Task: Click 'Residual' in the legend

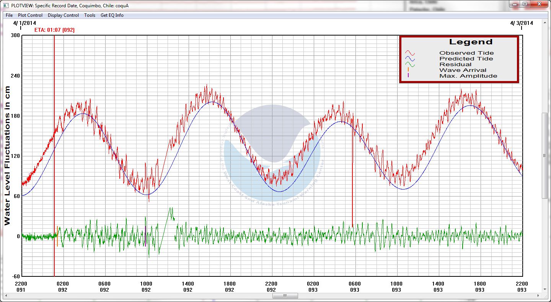Action: pyautogui.click(x=455, y=65)
